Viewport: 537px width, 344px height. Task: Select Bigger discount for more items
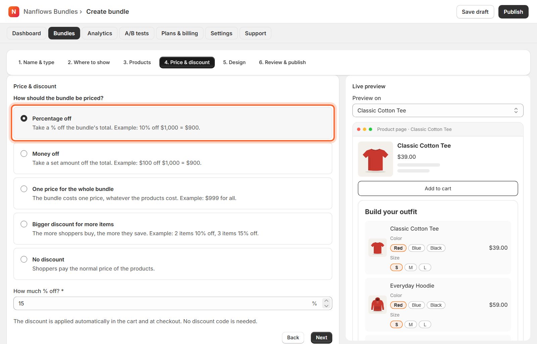[x=173, y=229]
